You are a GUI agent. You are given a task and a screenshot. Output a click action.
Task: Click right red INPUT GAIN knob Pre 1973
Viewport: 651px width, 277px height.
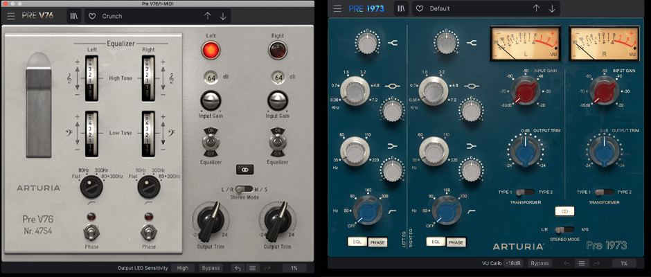(604, 91)
